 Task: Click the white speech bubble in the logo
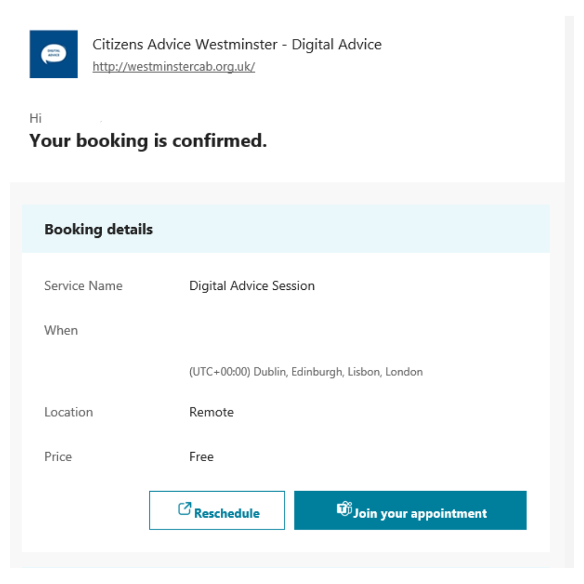coord(53,55)
